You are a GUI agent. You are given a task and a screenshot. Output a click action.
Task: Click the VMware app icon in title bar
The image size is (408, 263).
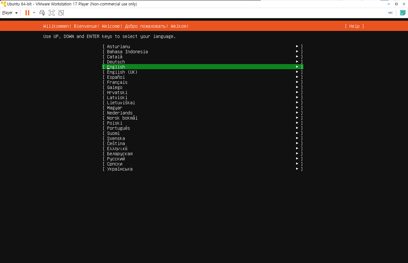pyautogui.click(x=4, y=4)
